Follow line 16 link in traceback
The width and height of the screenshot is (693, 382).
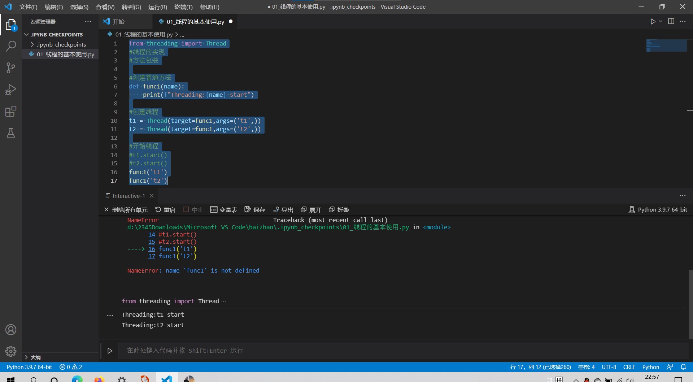coord(152,249)
